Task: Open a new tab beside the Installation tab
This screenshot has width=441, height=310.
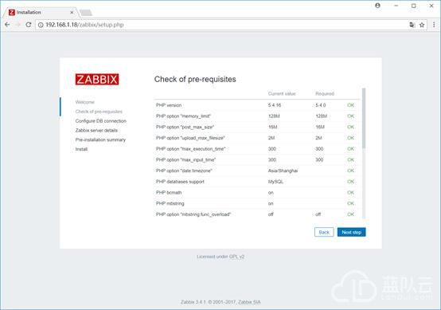Action: click(x=86, y=13)
